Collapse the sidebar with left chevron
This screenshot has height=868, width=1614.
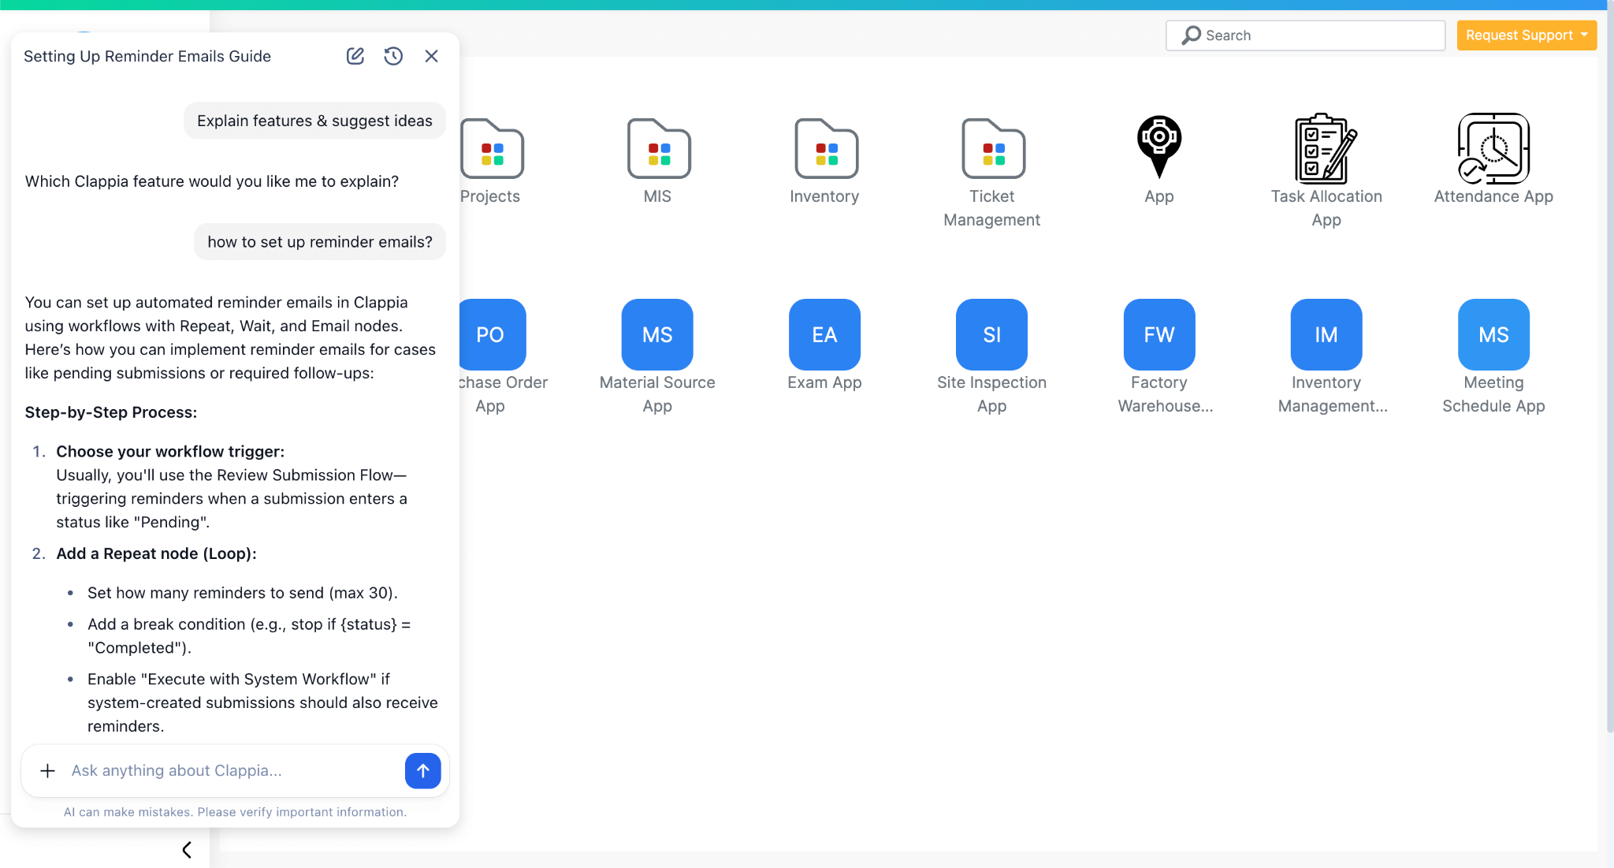[187, 850]
